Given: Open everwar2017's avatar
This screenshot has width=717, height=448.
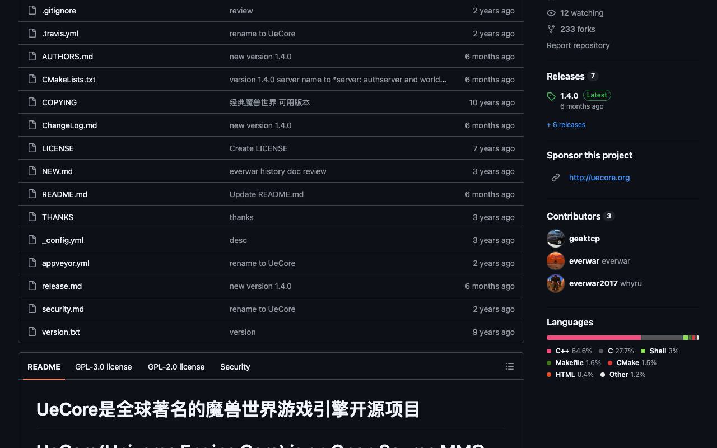Looking at the screenshot, I should [556, 283].
